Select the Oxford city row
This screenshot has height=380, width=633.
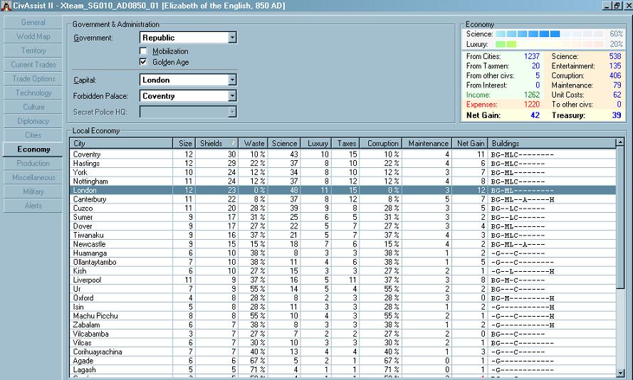point(342,297)
